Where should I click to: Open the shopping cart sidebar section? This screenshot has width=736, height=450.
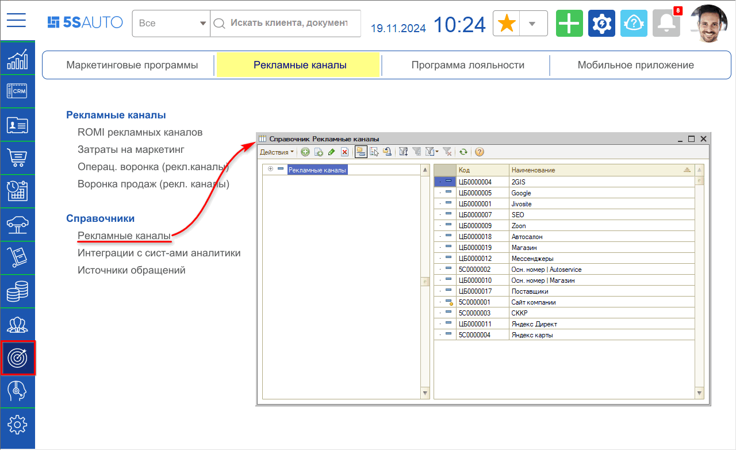pyautogui.click(x=17, y=157)
